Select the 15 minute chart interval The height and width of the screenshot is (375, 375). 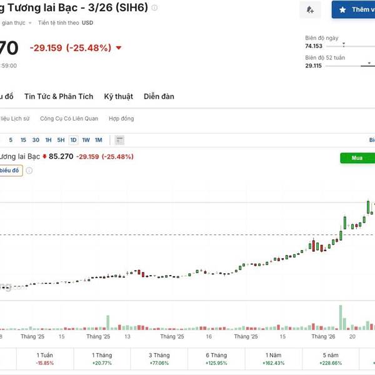[x=23, y=140]
